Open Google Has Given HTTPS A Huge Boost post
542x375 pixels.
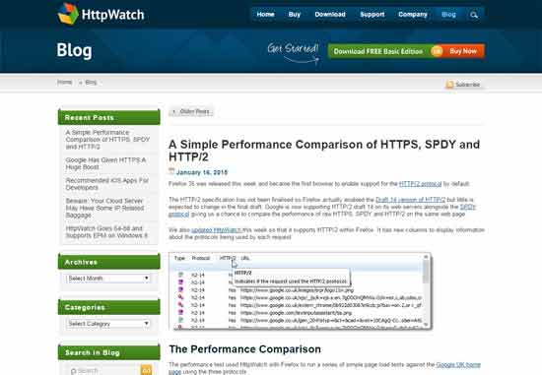tap(105, 163)
